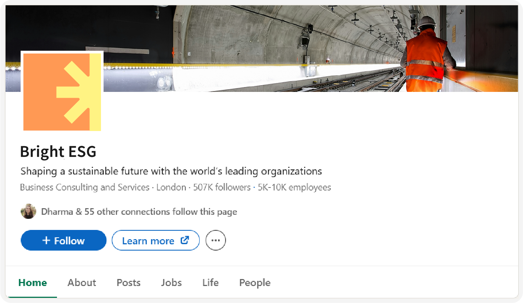Click the 507K followers text

[x=222, y=187]
